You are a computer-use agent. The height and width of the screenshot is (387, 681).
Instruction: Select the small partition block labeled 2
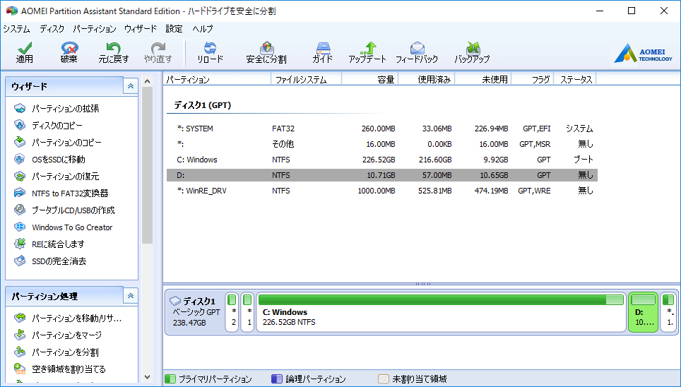[x=232, y=312]
